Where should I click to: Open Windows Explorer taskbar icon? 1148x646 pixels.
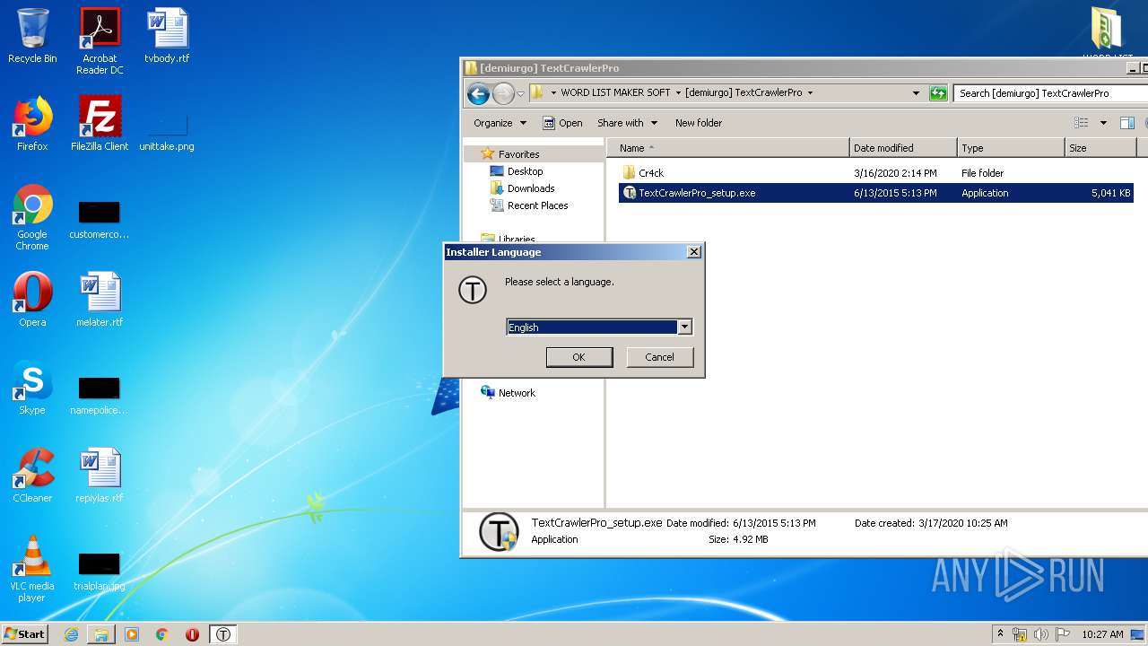[x=101, y=634]
